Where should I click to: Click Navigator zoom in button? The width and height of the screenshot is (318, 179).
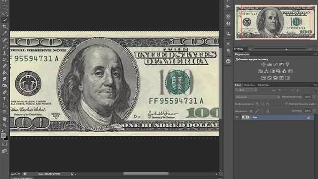coord(310,49)
